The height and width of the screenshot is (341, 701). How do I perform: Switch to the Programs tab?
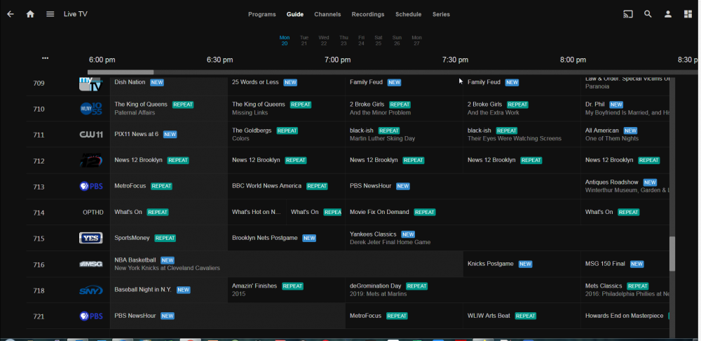click(262, 14)
